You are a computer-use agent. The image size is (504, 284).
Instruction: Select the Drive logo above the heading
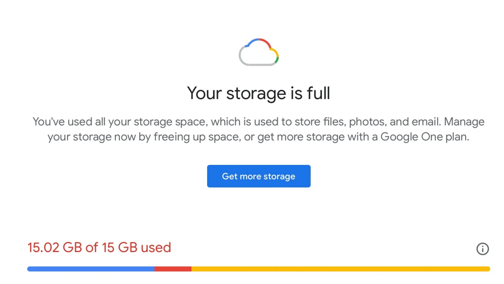tap(259, 51)
